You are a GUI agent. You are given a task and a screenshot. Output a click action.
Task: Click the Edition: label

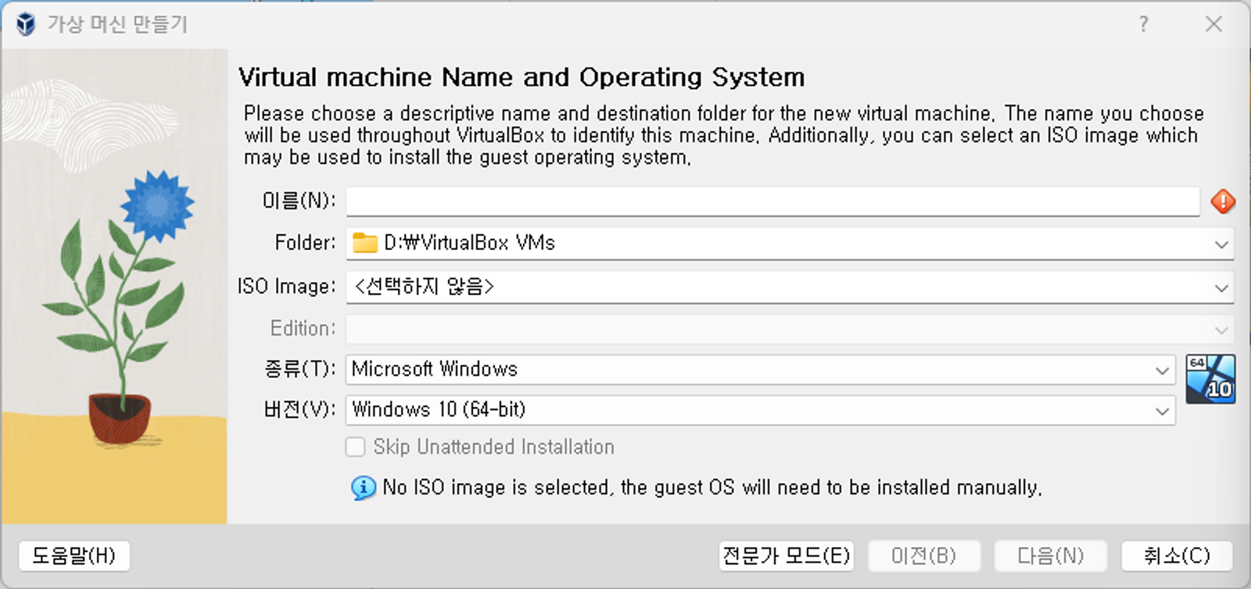(303, 328)
